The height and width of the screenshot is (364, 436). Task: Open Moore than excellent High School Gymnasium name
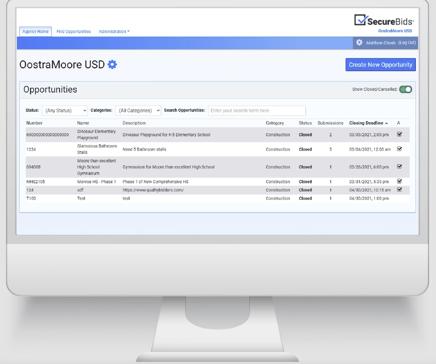[97, 167]
